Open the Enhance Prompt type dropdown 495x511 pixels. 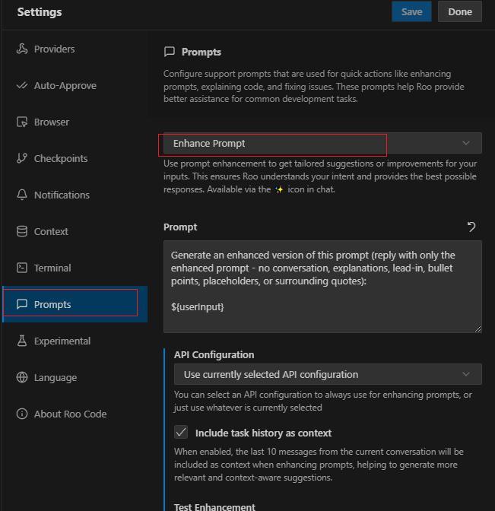(x=322, y=143)
